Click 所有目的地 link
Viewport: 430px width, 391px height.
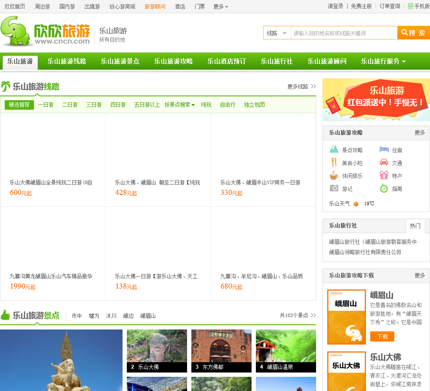[x=112, y=40]
